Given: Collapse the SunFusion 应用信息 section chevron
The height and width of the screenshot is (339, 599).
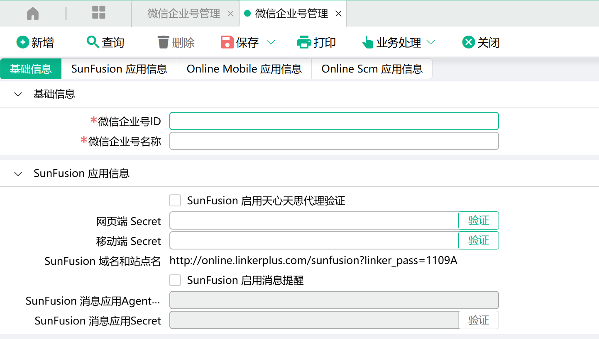Looking at the screenshot, I should pyautogui.click(x=18, y=174).
